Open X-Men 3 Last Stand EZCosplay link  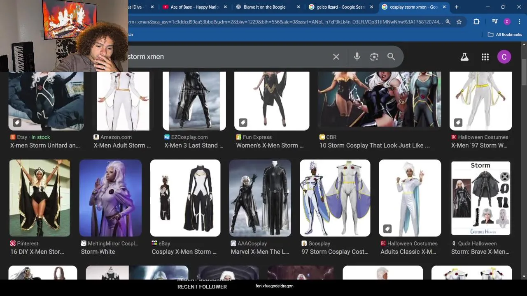pyautogui.click(x=194, y=146)
